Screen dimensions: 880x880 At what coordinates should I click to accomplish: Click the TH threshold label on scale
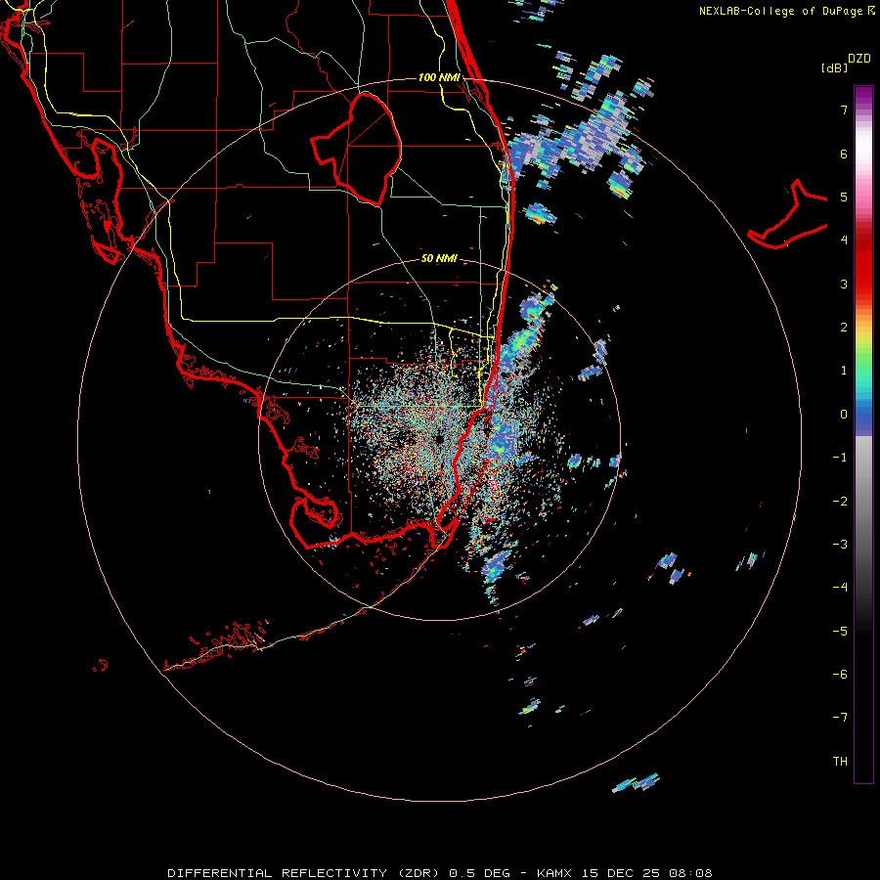click(840, 762)
